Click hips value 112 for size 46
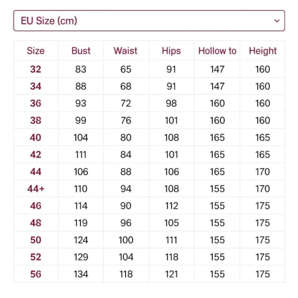298x298 pixels. click(171, 206)
